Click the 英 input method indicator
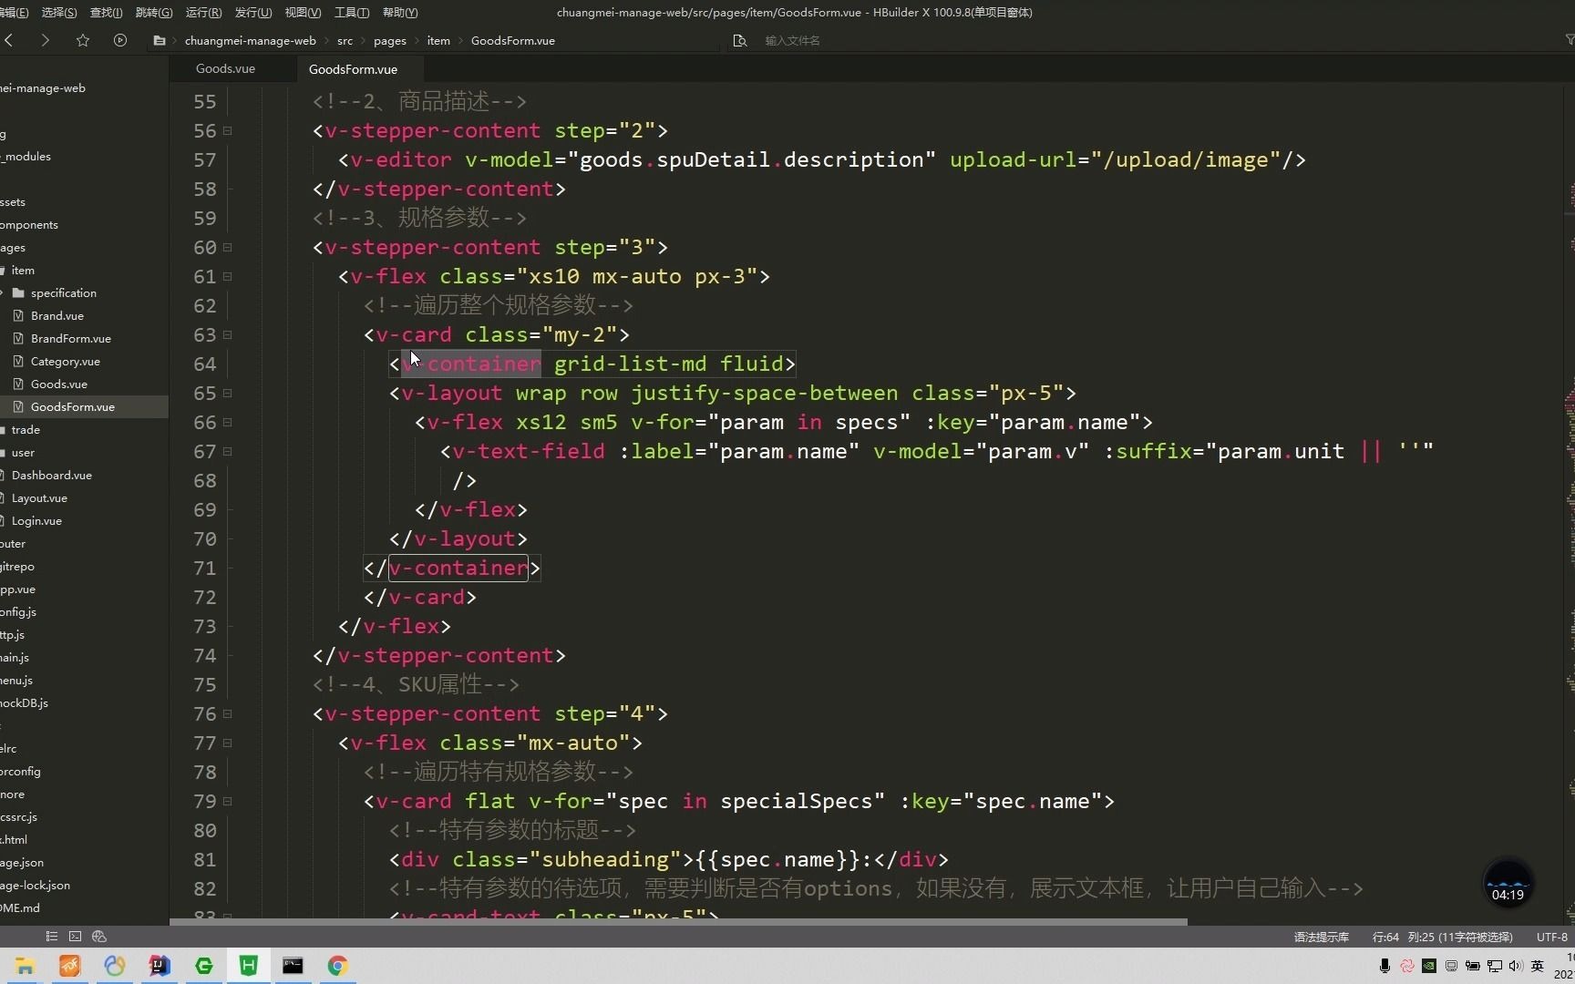Viewport: 1575px width, 984px height. click(1538, 966)
